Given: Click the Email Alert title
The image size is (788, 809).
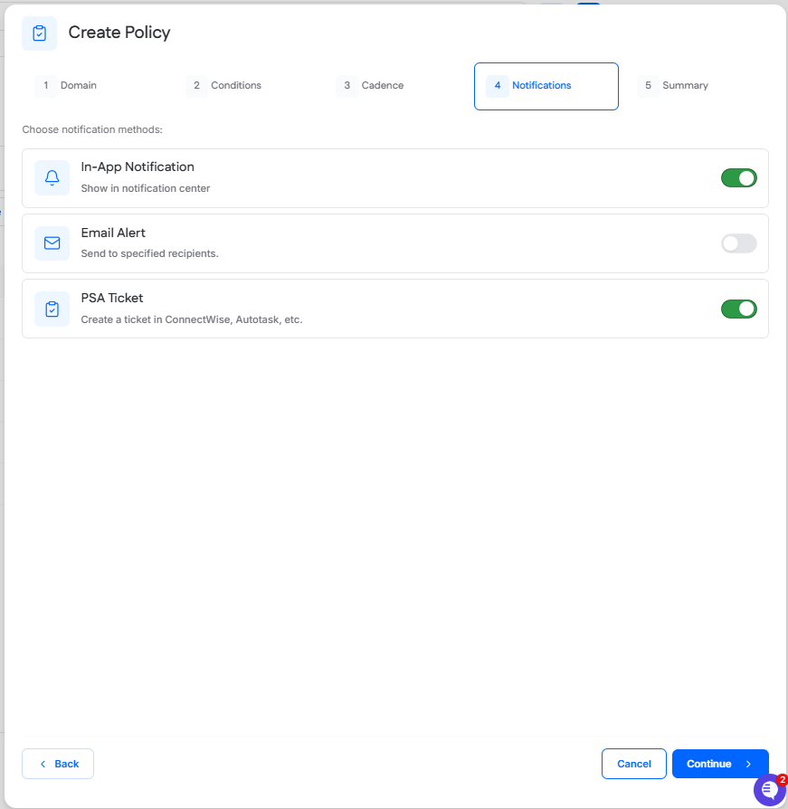Looking at the screenshot, I should (113, 233).
